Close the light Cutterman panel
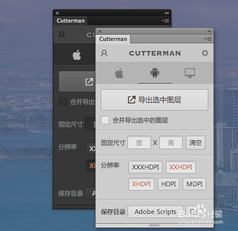The image size is (238, 231). pyautogui.click(x=100, y=31)
